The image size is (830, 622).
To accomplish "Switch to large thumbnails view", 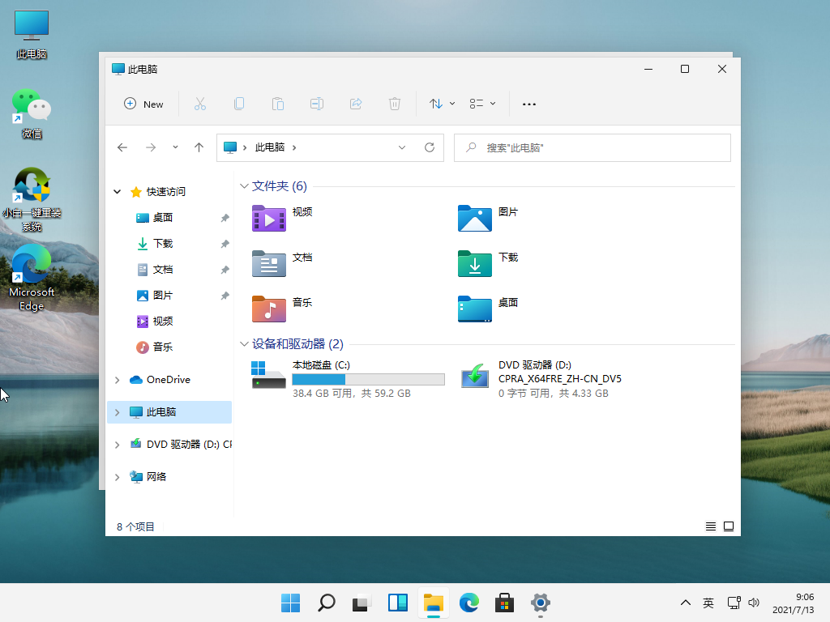I will pos(729,526).
